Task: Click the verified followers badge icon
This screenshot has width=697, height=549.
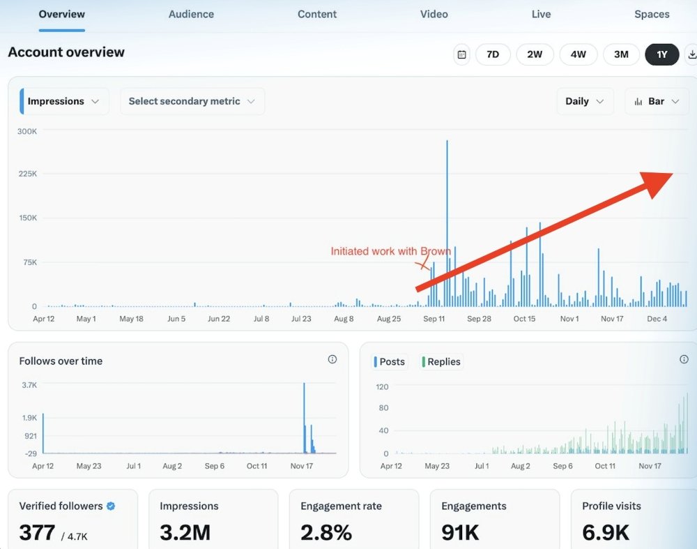Action: [111, 506]
